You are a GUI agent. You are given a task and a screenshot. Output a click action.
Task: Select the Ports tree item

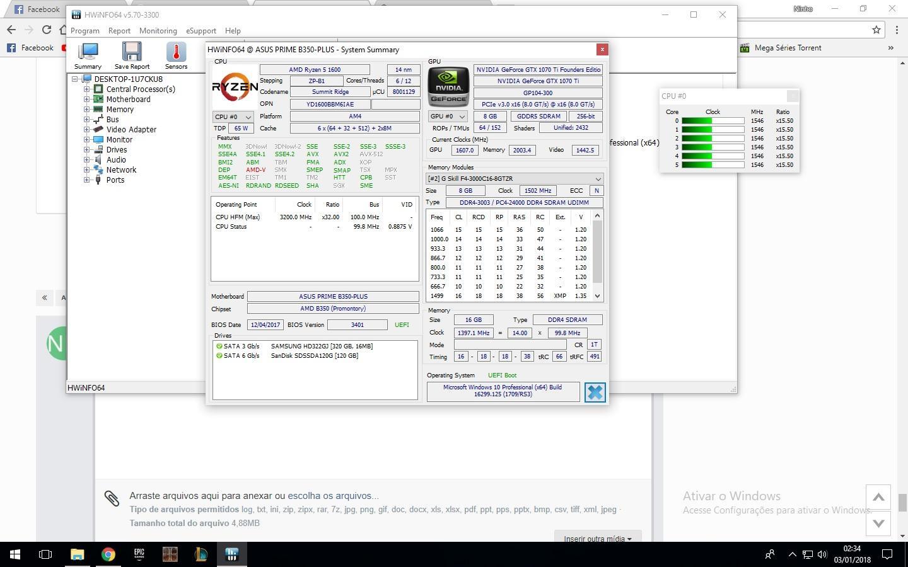(x=115, y=180)
